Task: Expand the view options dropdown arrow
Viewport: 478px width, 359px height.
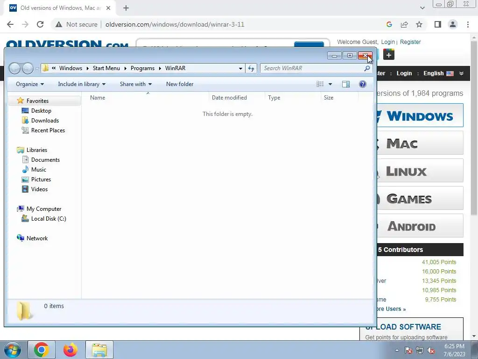Action: pos(330,84)
